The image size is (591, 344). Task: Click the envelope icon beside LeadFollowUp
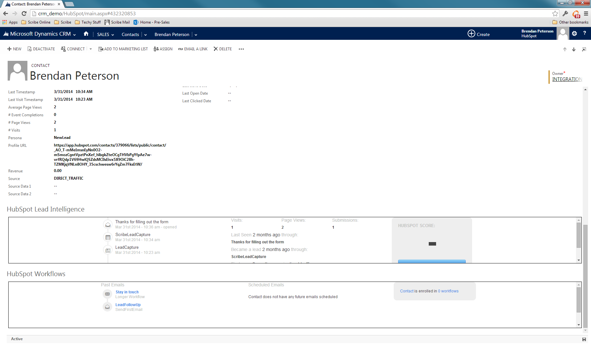click(107, 307)
